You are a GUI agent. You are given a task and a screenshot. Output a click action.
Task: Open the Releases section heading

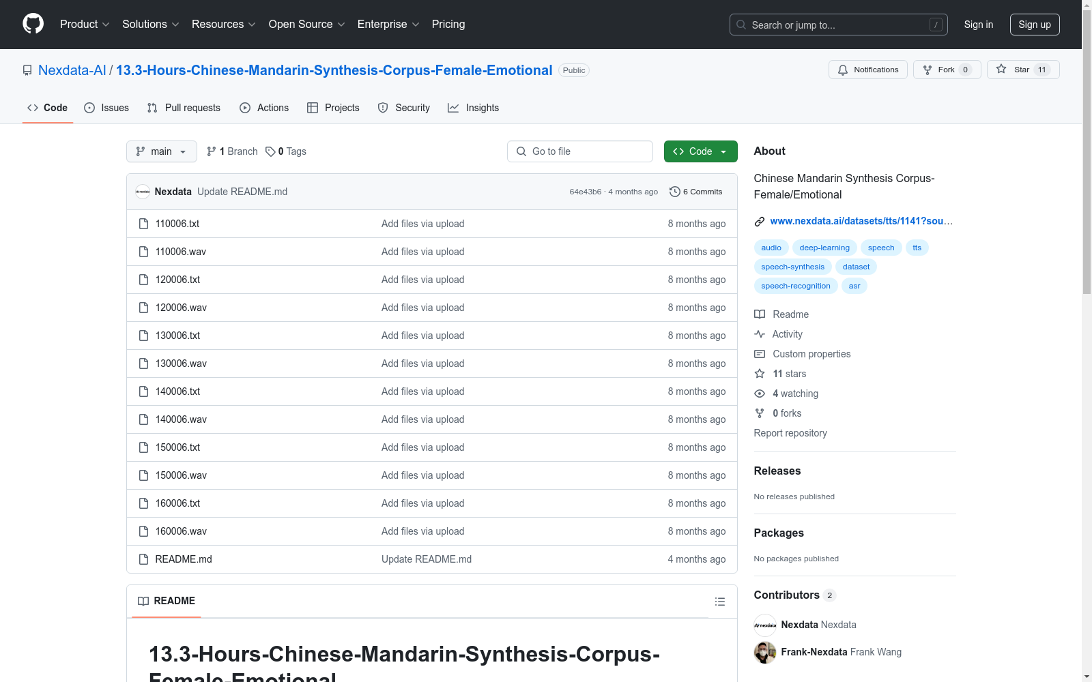click(x=777, y=471)
